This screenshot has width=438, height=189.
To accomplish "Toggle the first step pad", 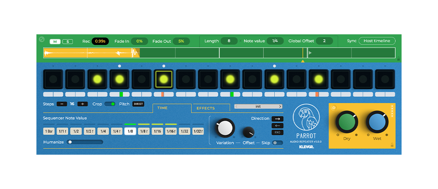I will click(53, 79).
